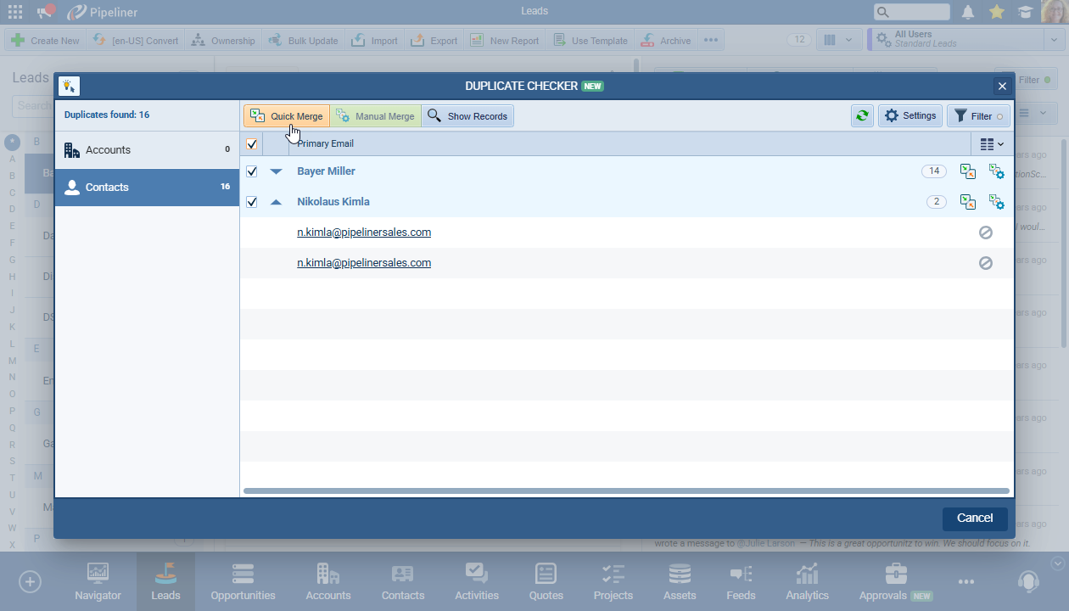Uncheck the Bayer Miller checkbox
Image resolution: width=1069 pixels, height=611 pixels.
pos(252,171)
